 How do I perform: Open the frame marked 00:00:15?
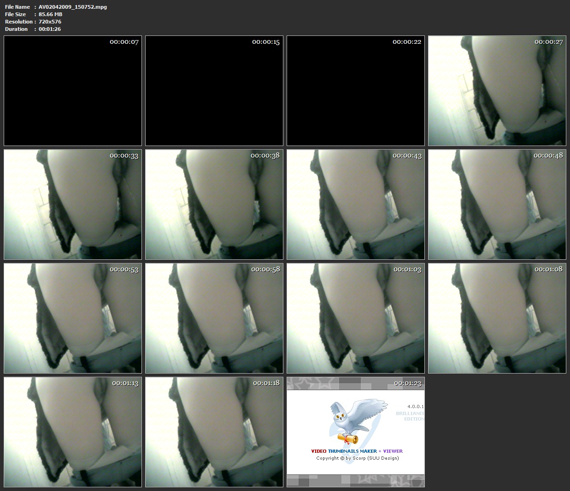(214, 91)
